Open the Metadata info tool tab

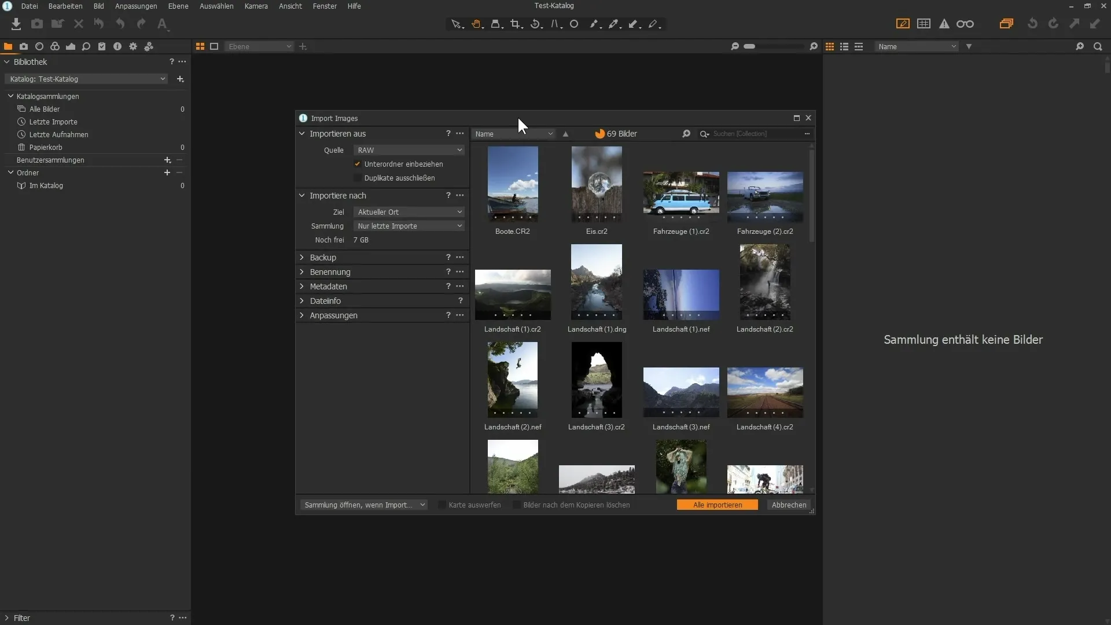click(x=117, y=46)
